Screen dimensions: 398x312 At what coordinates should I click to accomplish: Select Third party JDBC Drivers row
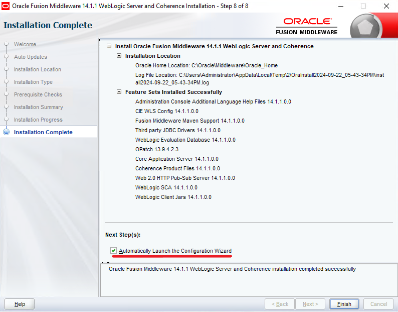(x=178, y=130)
